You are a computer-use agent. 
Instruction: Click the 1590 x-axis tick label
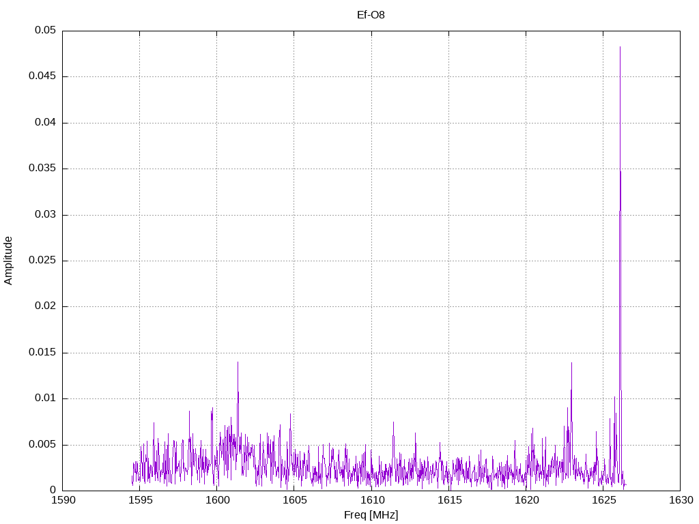[63, 500]
